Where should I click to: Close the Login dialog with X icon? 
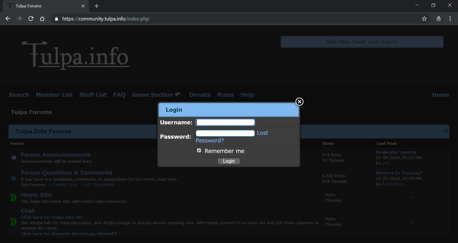click(x=300, y=102)
